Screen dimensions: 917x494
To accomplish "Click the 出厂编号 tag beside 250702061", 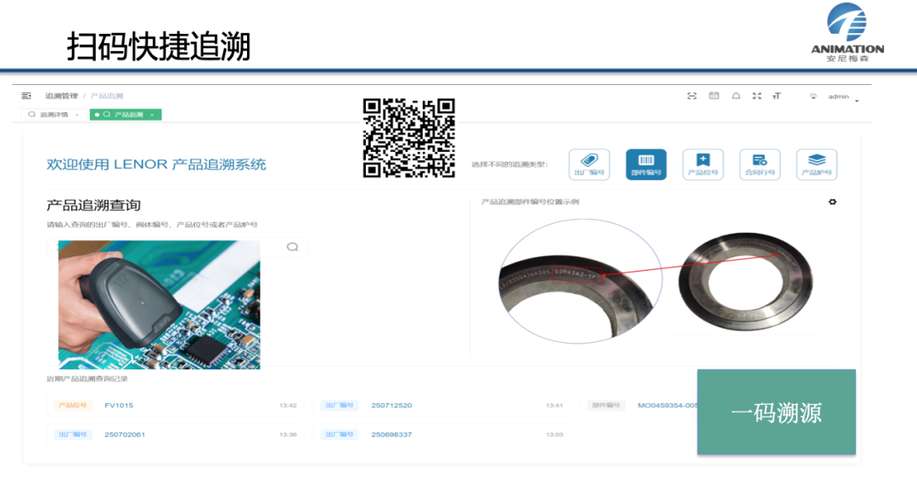I will click(72, 435).
